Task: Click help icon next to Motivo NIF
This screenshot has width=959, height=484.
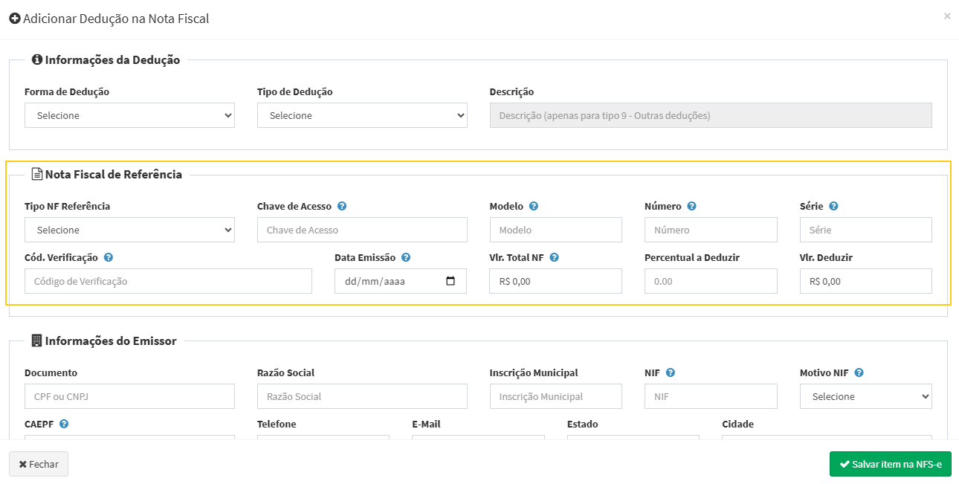Action: [859, 373]
